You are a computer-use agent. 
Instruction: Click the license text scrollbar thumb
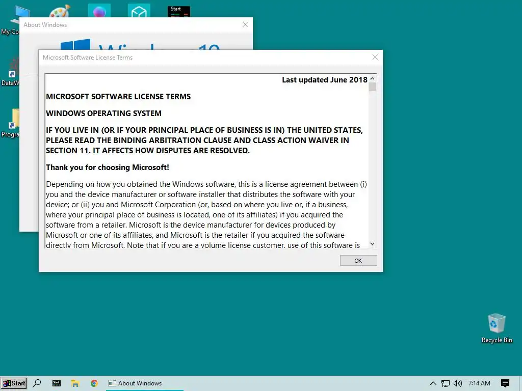pos(372,87)
